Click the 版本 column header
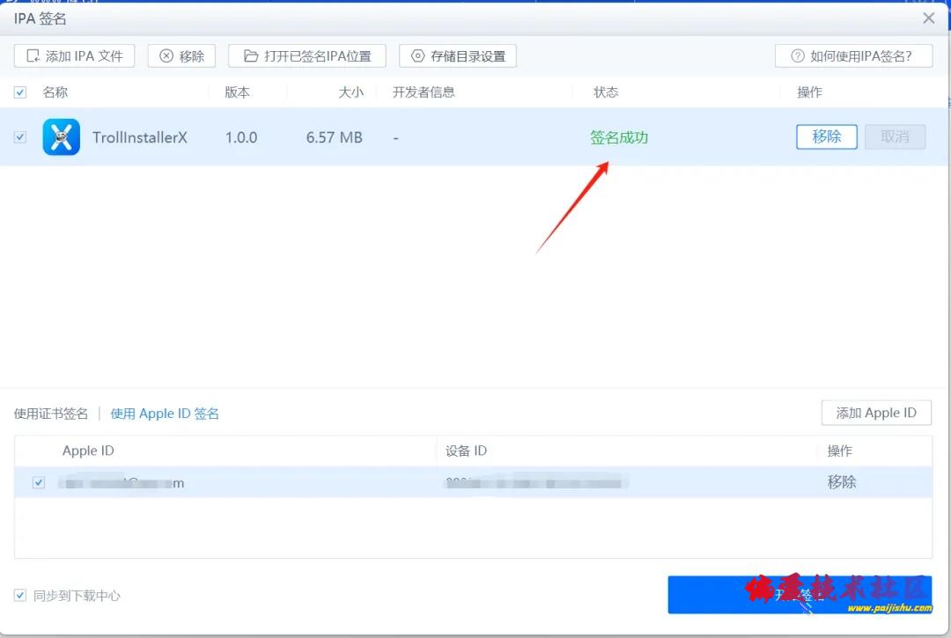The height and width of the screenshot is (638, 951). (237, 92)
